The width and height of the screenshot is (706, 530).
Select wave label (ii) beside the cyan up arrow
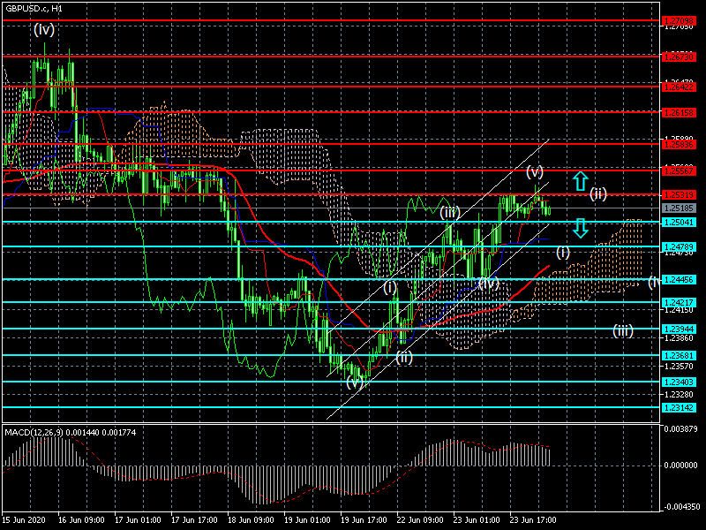click(x=598, y=193)
